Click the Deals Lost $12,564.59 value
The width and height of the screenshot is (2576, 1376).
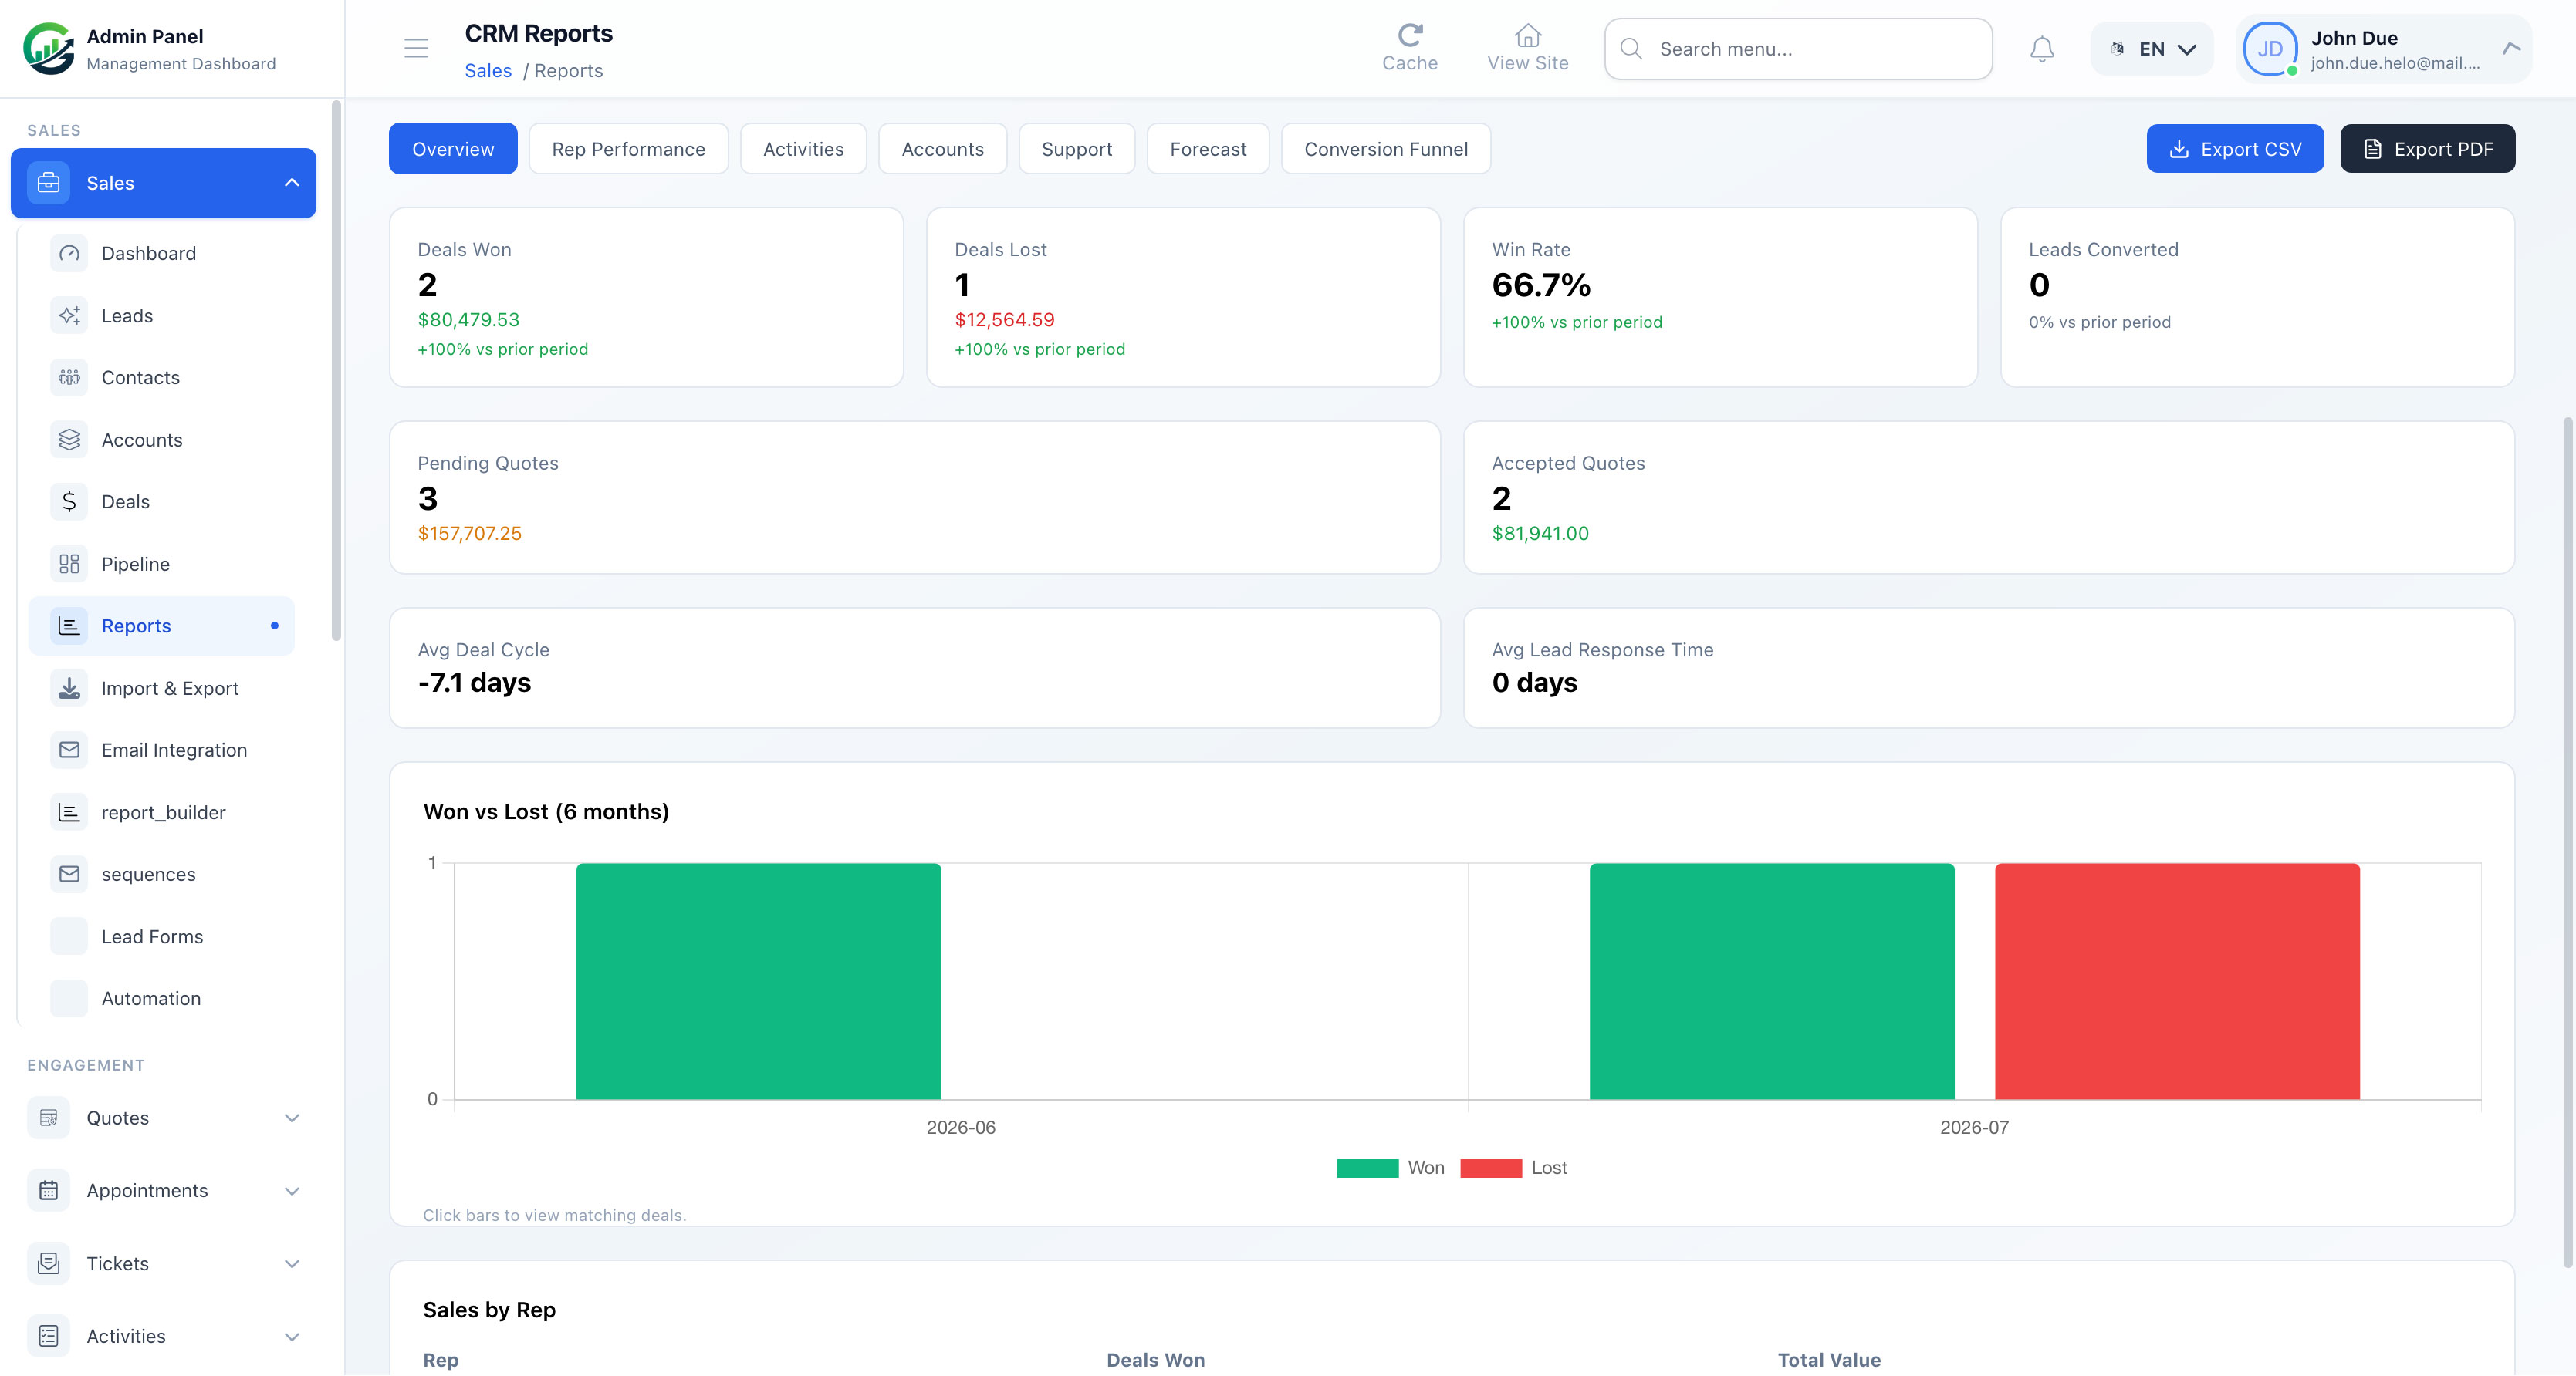click(x=1004, y=320)
